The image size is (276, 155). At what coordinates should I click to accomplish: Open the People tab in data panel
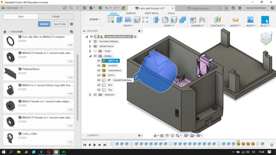tap(56, 17)
